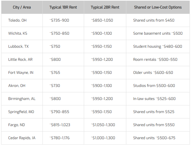The height and width of the screenshot is (146, 191).
Task: Click Student housing ~$480–600 cell
Action: (158, 46)
